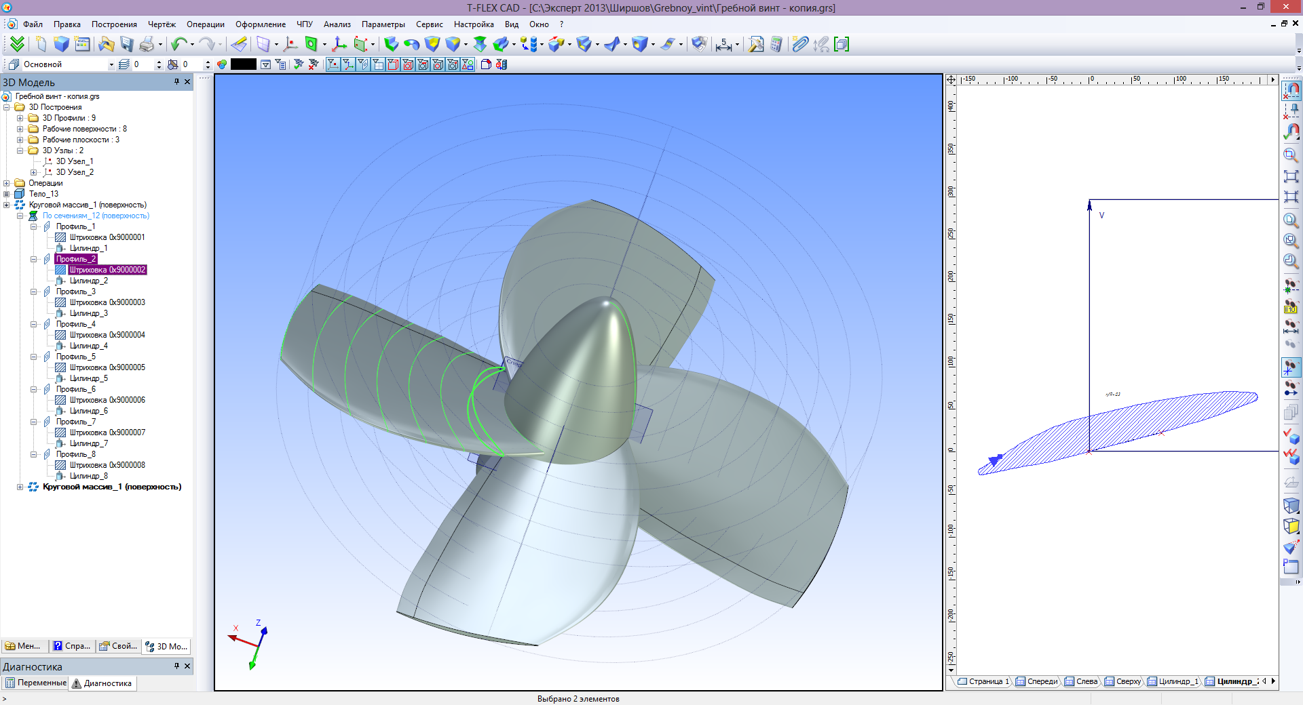Open the Основной layer dropdown

point(111,64)
